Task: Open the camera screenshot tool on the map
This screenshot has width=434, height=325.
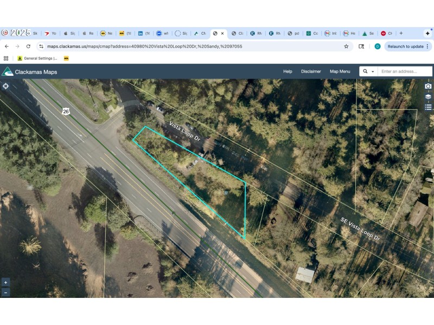Action: [x=428, y=86]
